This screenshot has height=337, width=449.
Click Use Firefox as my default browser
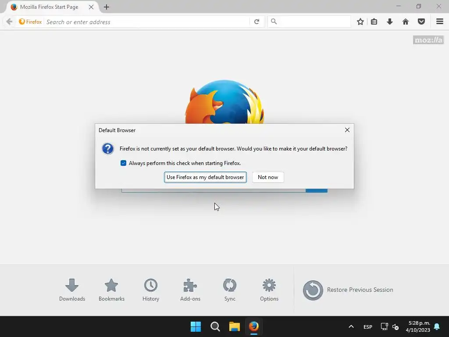tap(205, 177)
